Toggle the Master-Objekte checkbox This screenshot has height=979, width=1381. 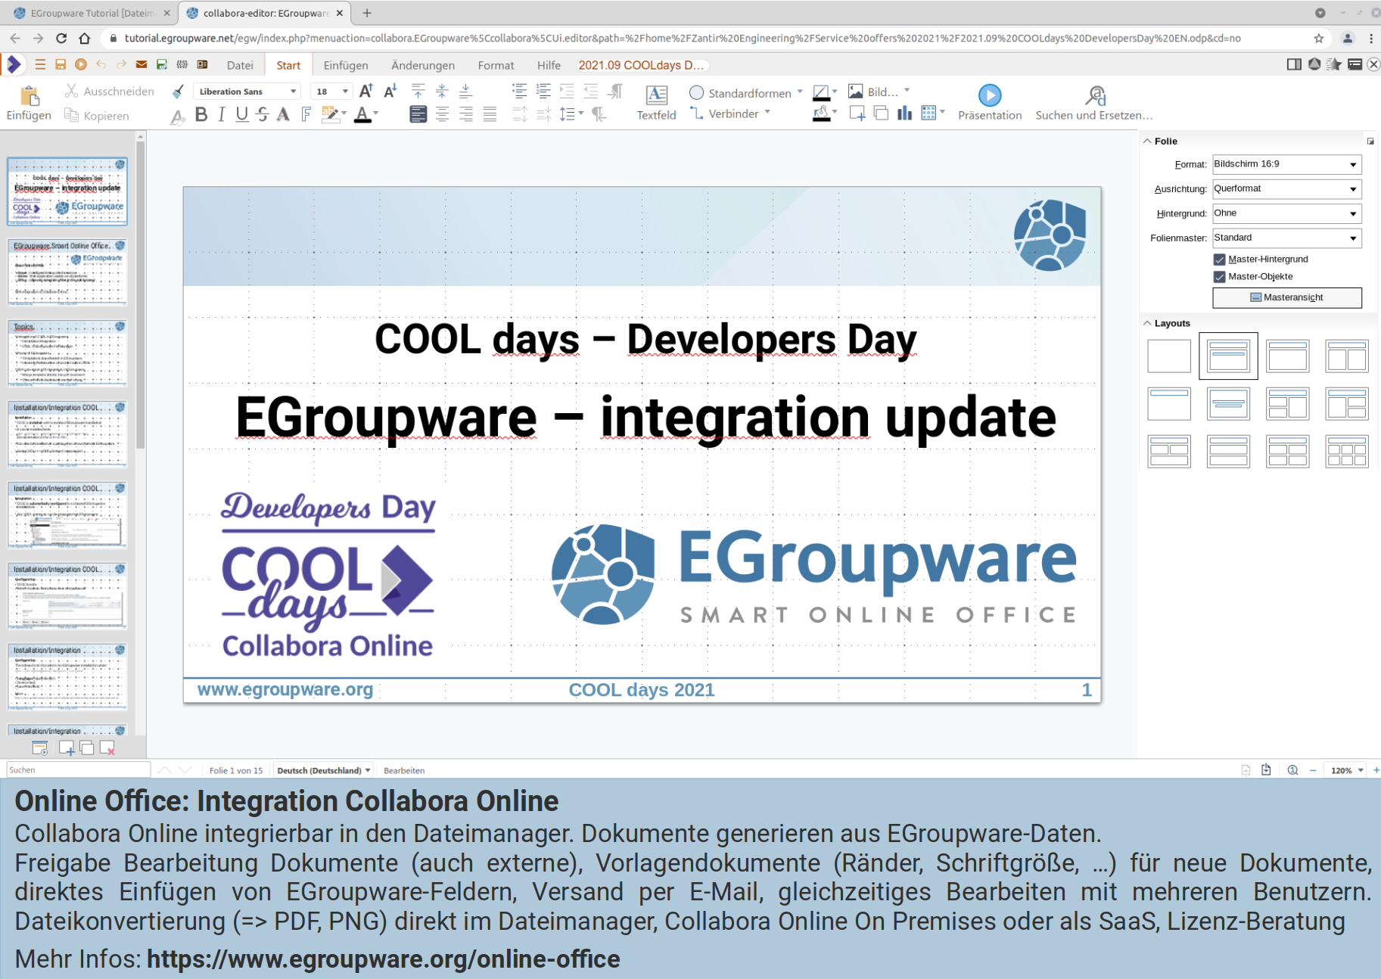1219,277
